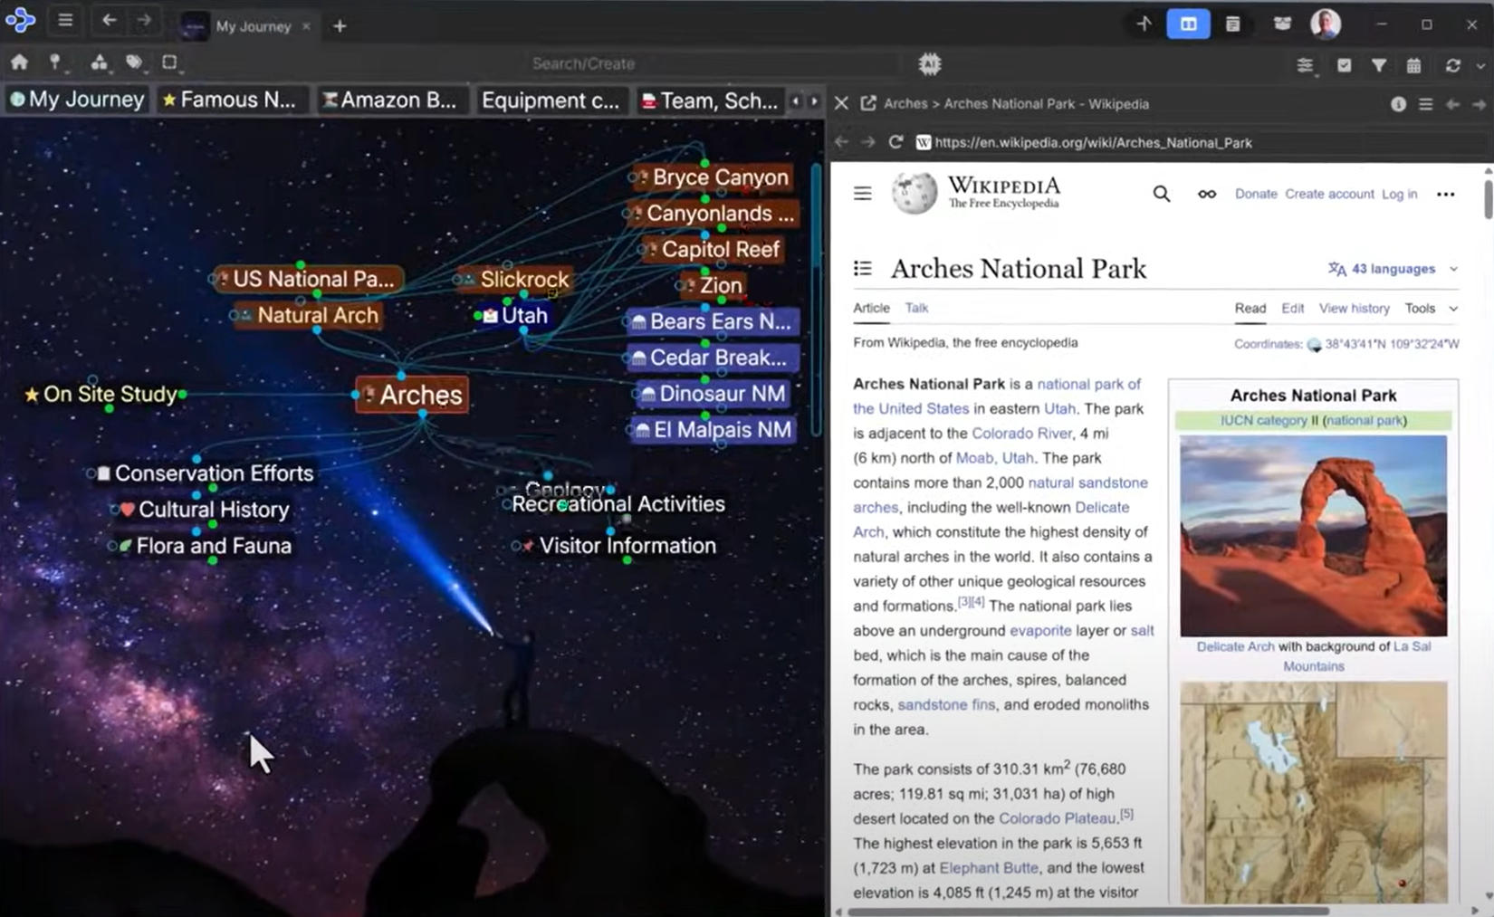Go to the home thought
Viewport: 1494px width, 917px height.
point(19,62)
